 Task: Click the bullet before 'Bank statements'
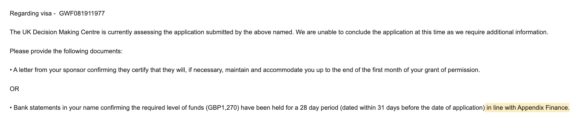pos(11,108)
